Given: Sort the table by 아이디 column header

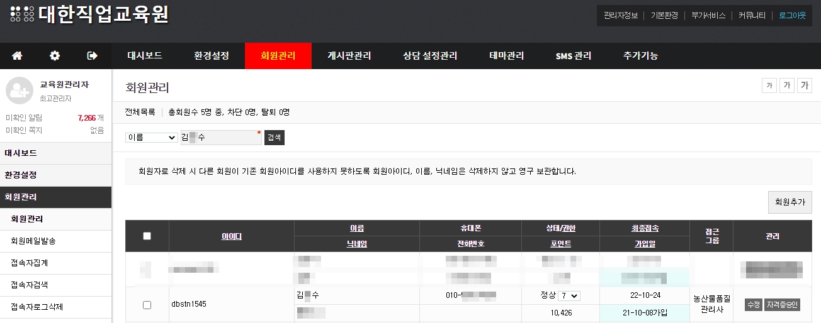Looking at the screenshot, I should coord(231,236).
